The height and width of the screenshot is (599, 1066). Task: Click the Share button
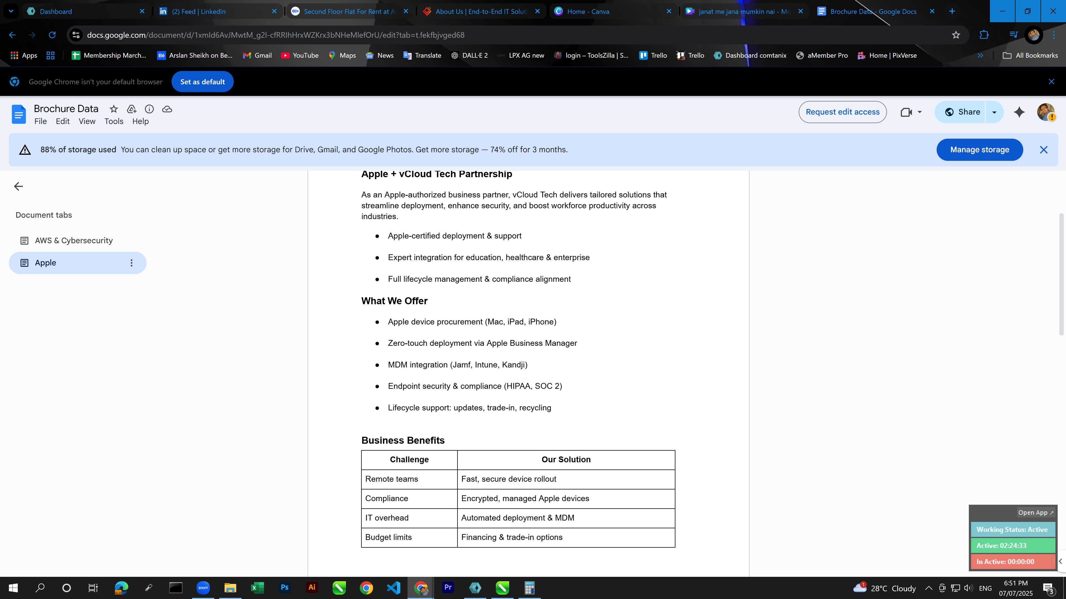[x=961, y=112]
